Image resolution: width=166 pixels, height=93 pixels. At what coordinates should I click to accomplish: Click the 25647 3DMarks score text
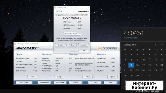72,18
